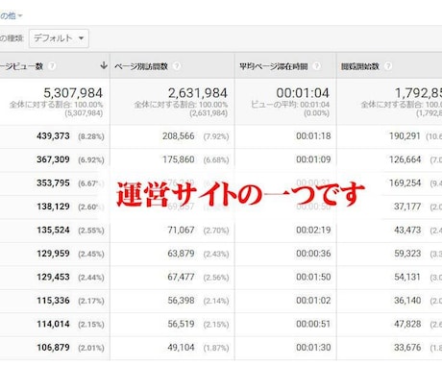Click the pageview cell 439,373
Viewport: 442px width, 365px height.
click(x=53, y=136)
